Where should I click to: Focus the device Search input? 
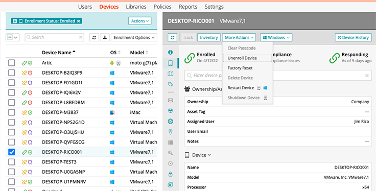(x=54, y=37)
